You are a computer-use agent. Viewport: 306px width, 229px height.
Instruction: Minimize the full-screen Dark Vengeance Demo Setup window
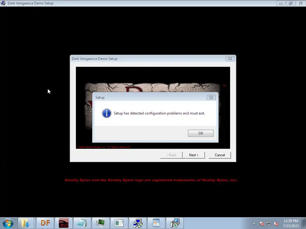click(x=281, y=3)
